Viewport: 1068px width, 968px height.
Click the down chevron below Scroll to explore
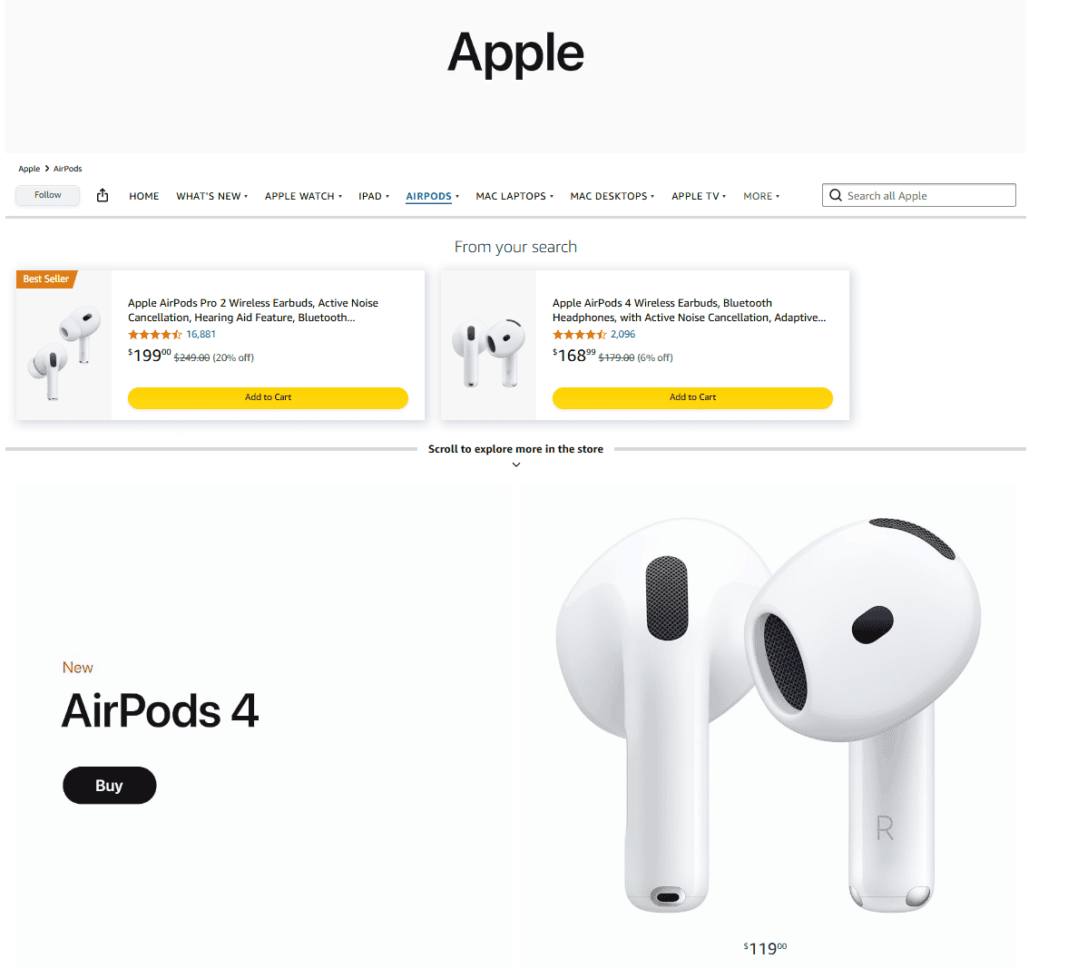[515, 464]
